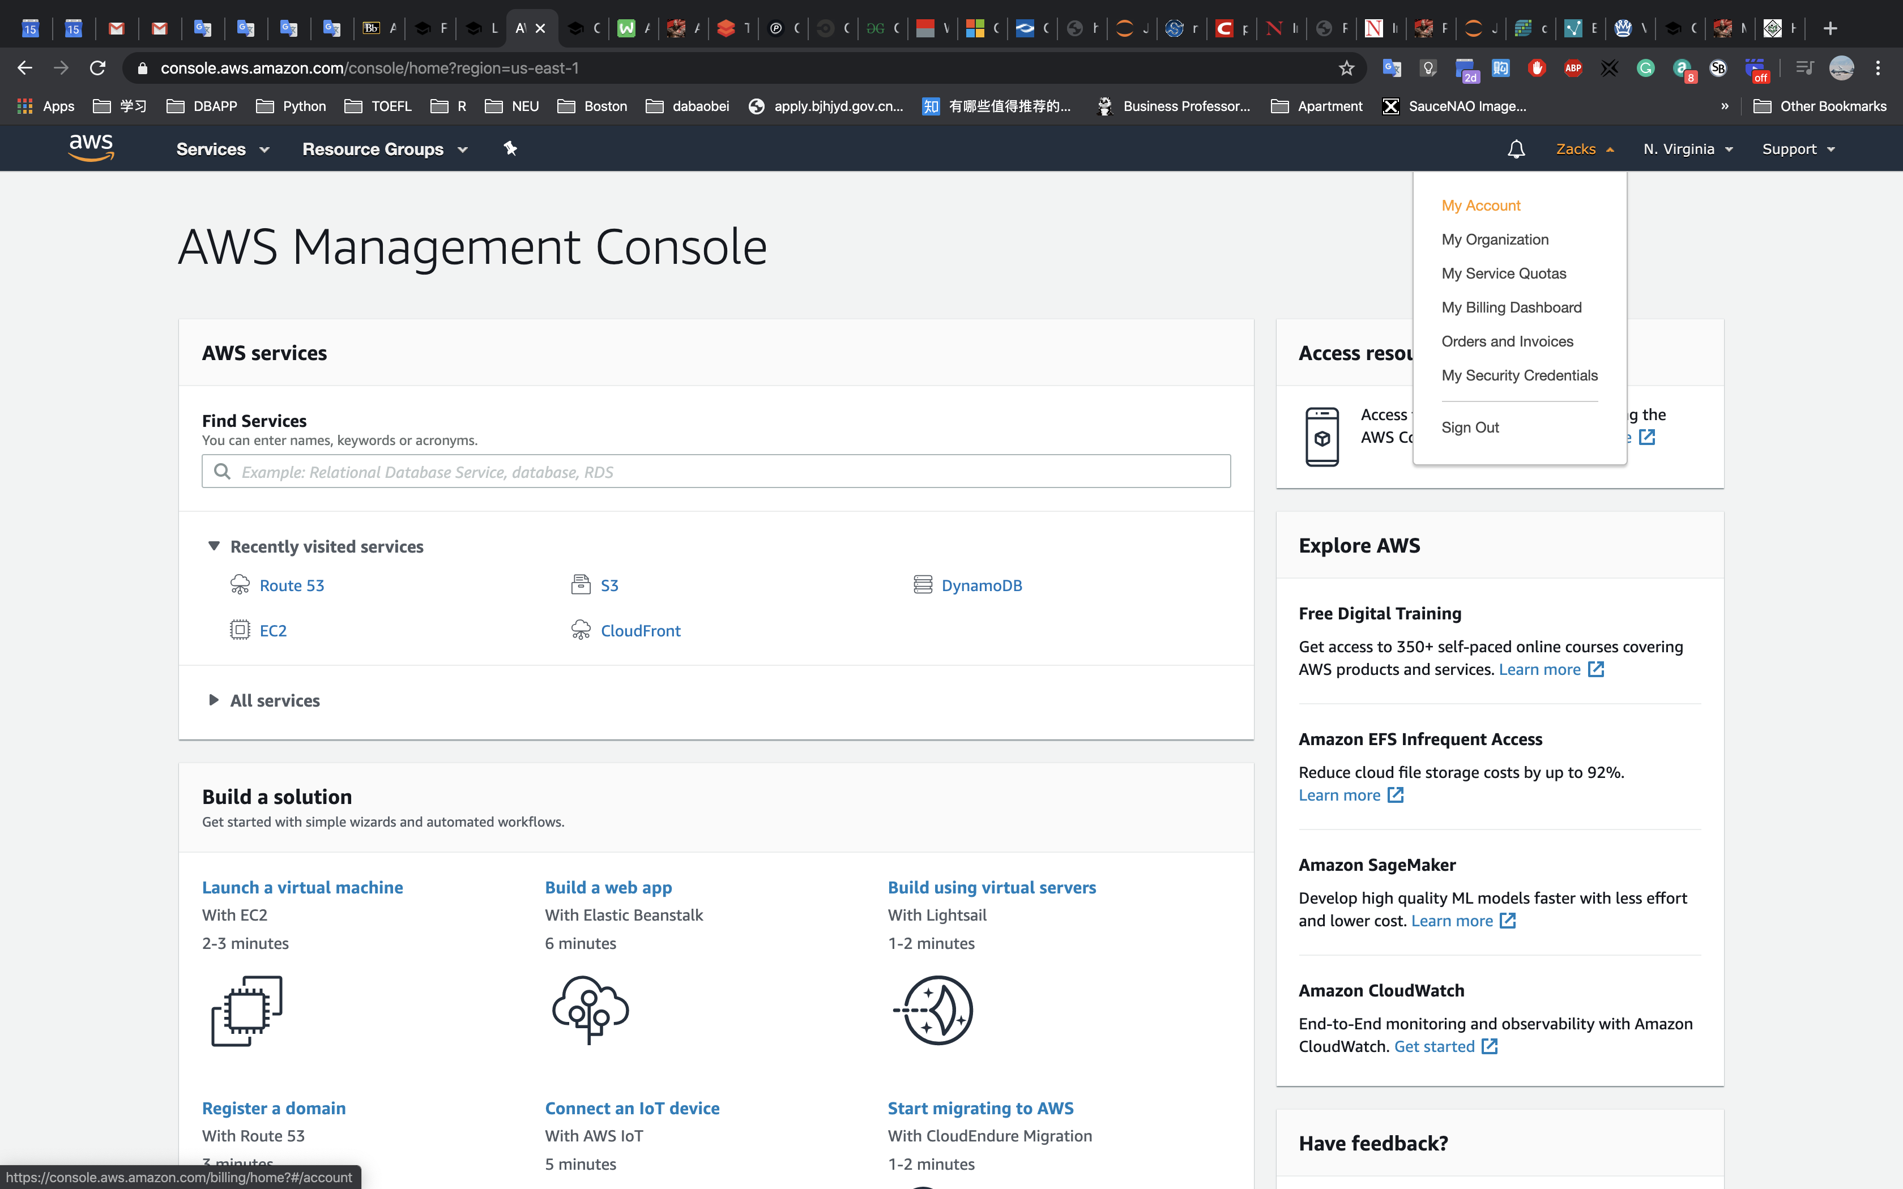
Task: Select My Billing Dashboard menu item
Action: (1511, 307)
